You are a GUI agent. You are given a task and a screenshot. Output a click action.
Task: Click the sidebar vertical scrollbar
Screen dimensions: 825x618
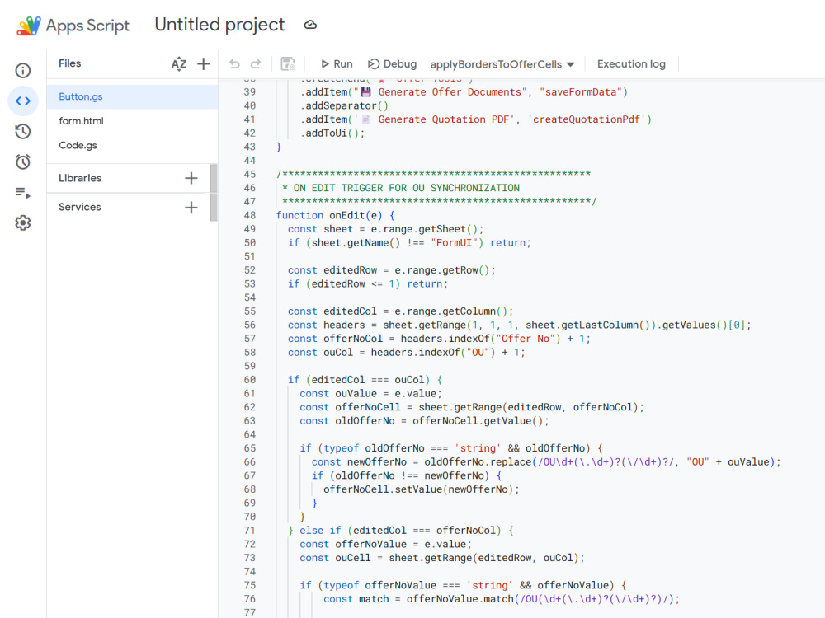pos(214,192)
